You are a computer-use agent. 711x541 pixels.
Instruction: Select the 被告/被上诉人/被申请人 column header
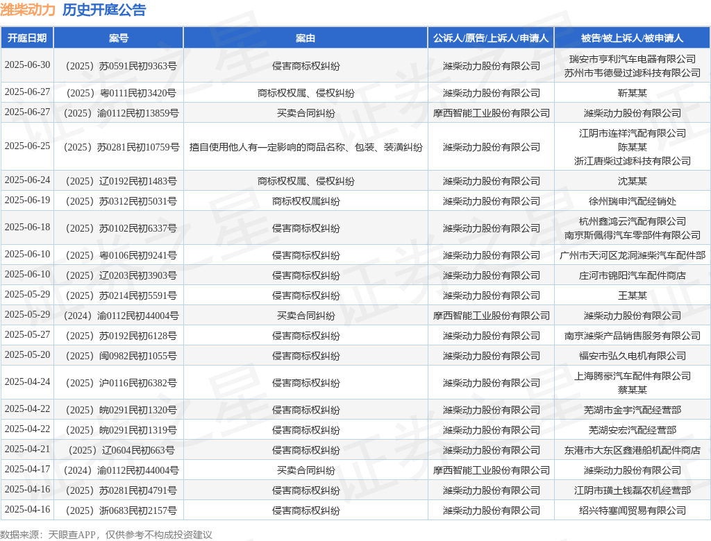(632, 38)
